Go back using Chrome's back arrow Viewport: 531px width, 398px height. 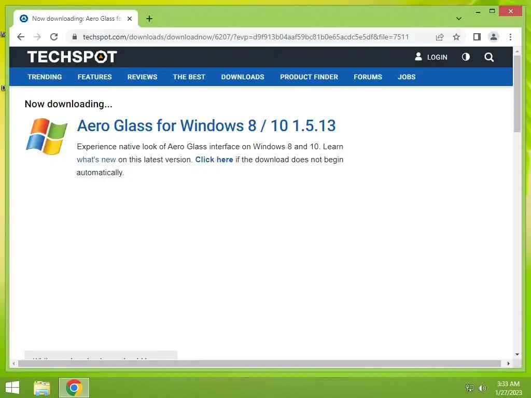[x=21, y=37]
